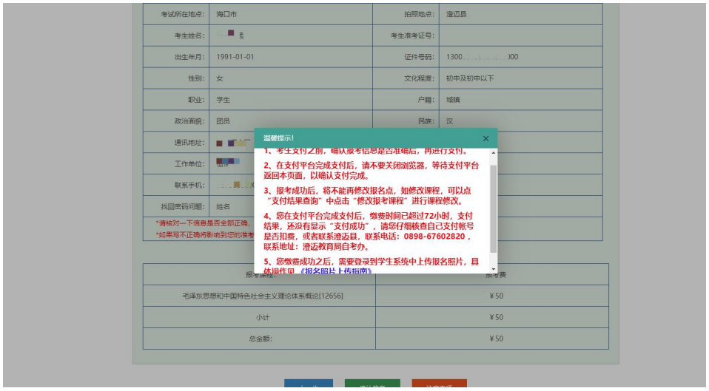Click the dialog's vertical scrollbar thumb
The width and height of the screenshot is (709, 391).
tap(494, 207)
